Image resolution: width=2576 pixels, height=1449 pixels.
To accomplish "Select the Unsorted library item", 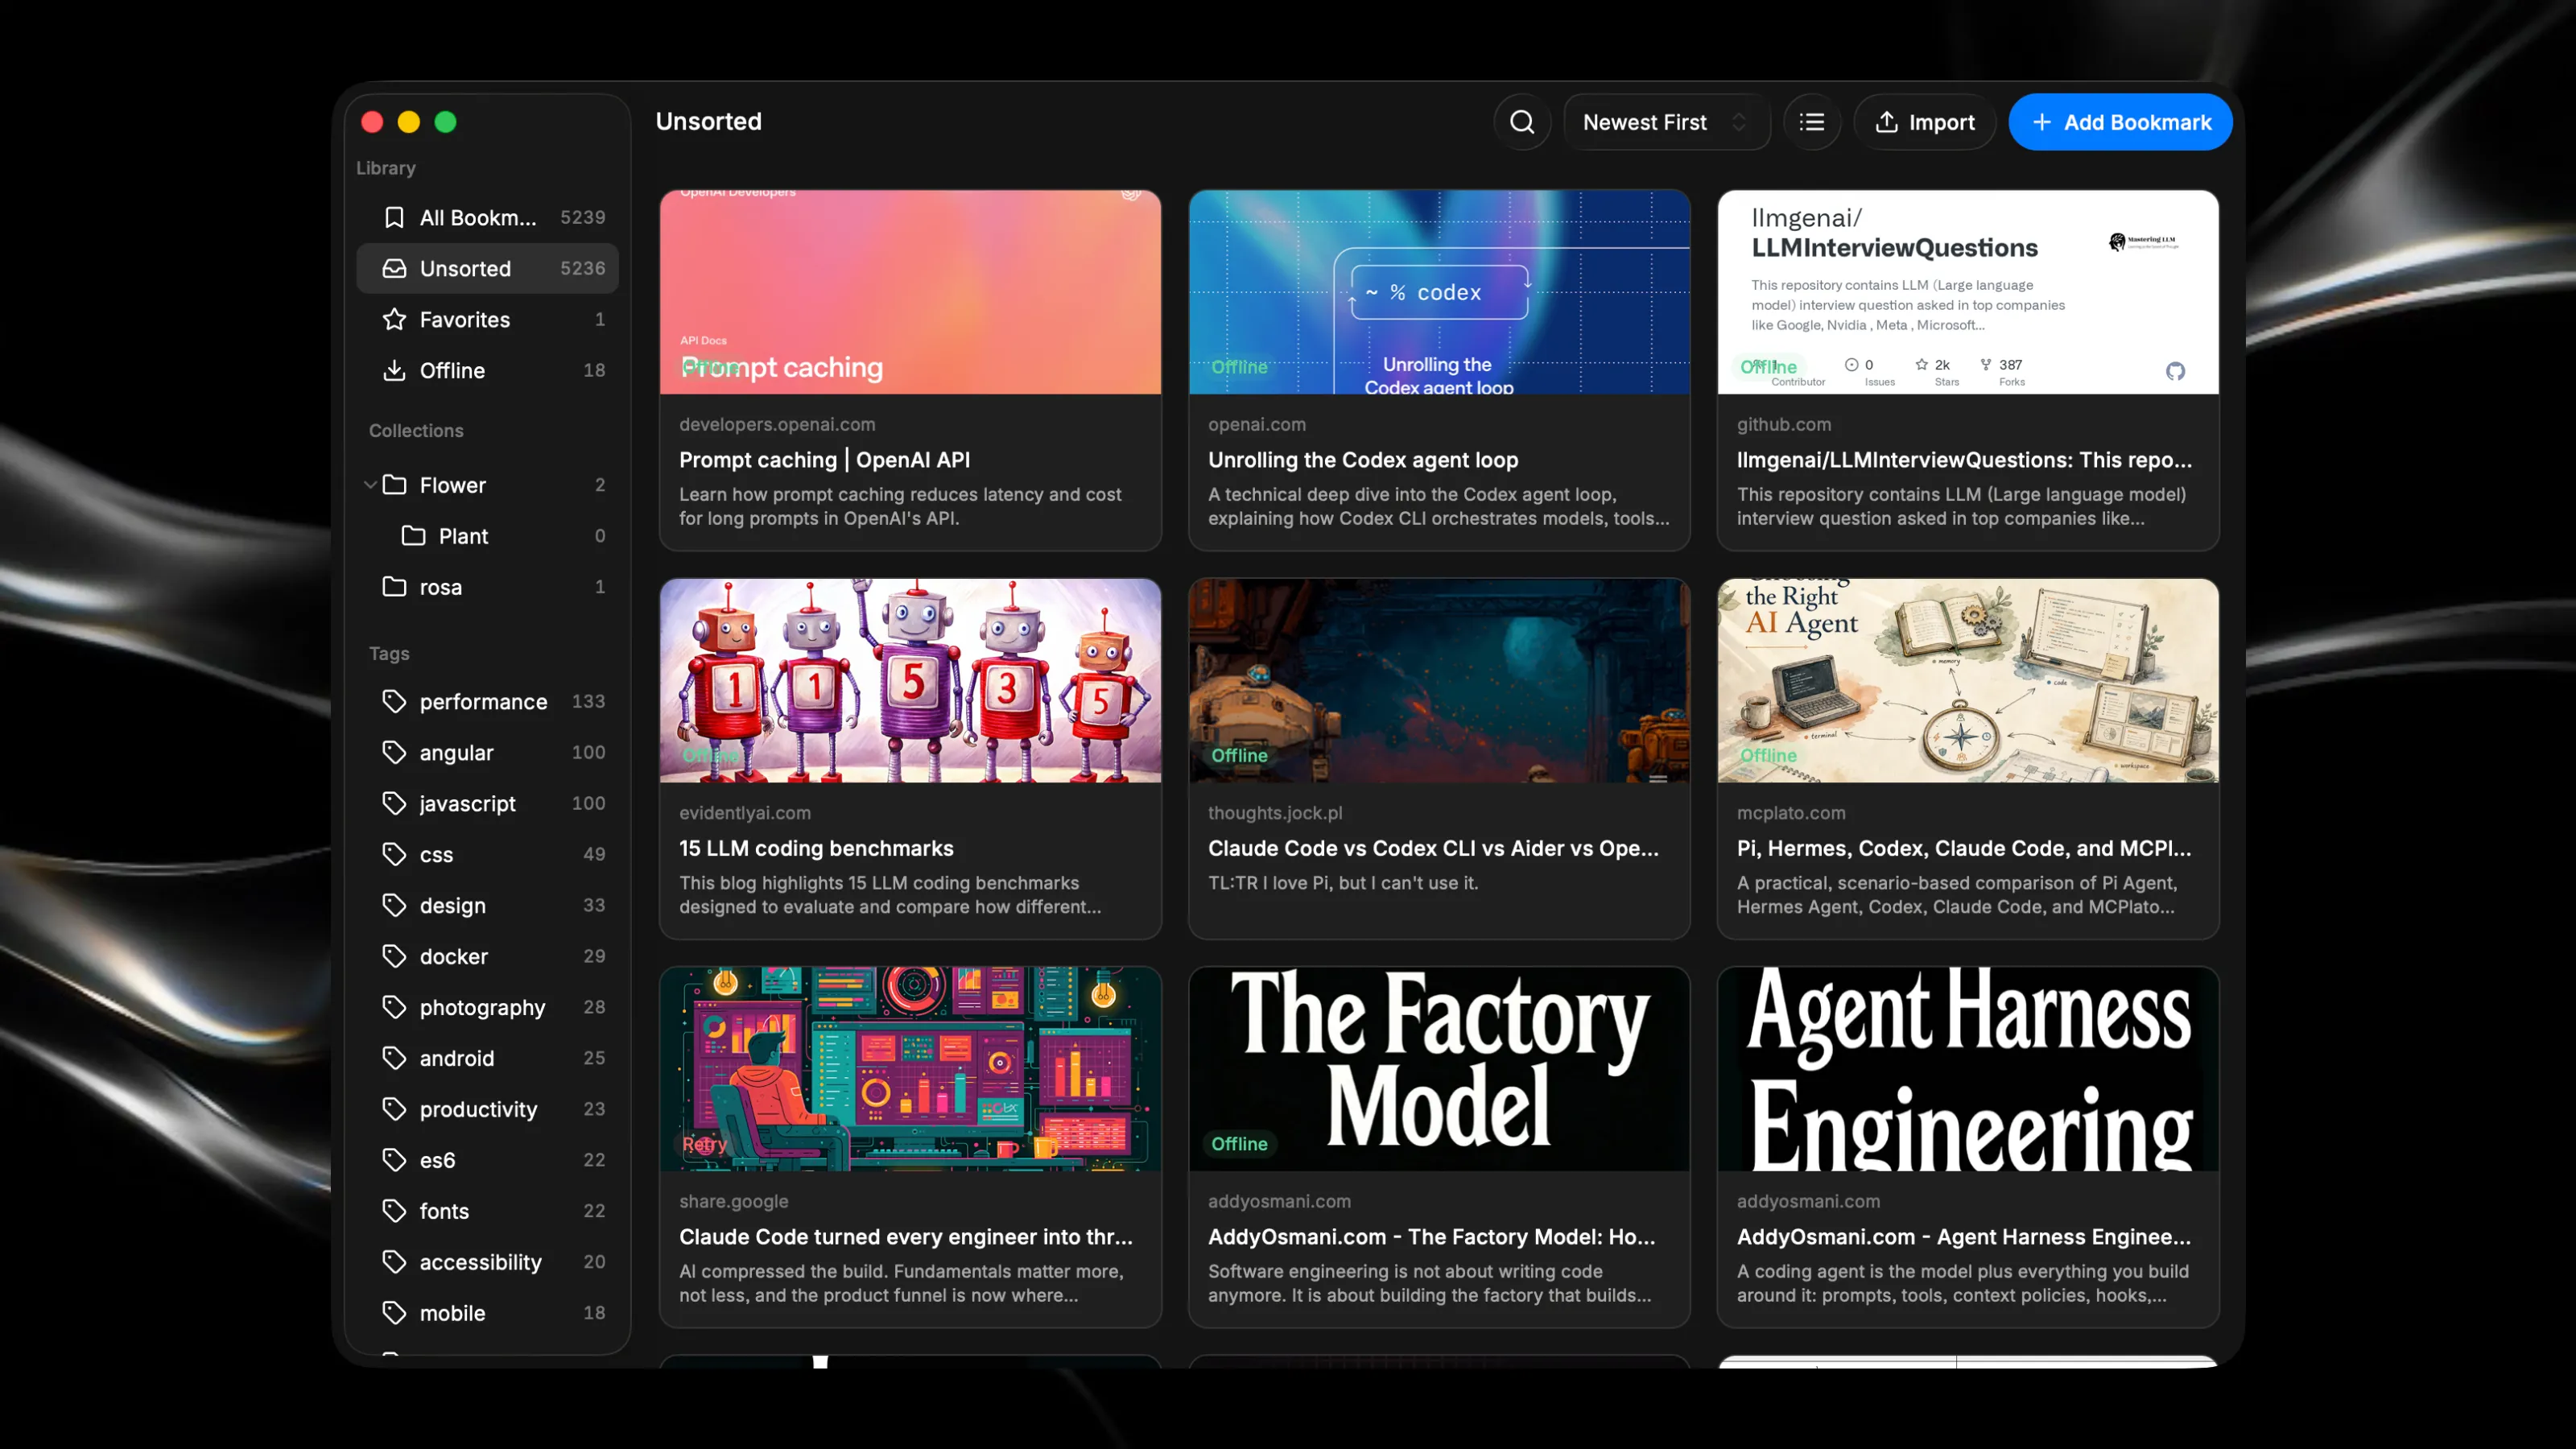I will 488,268.
